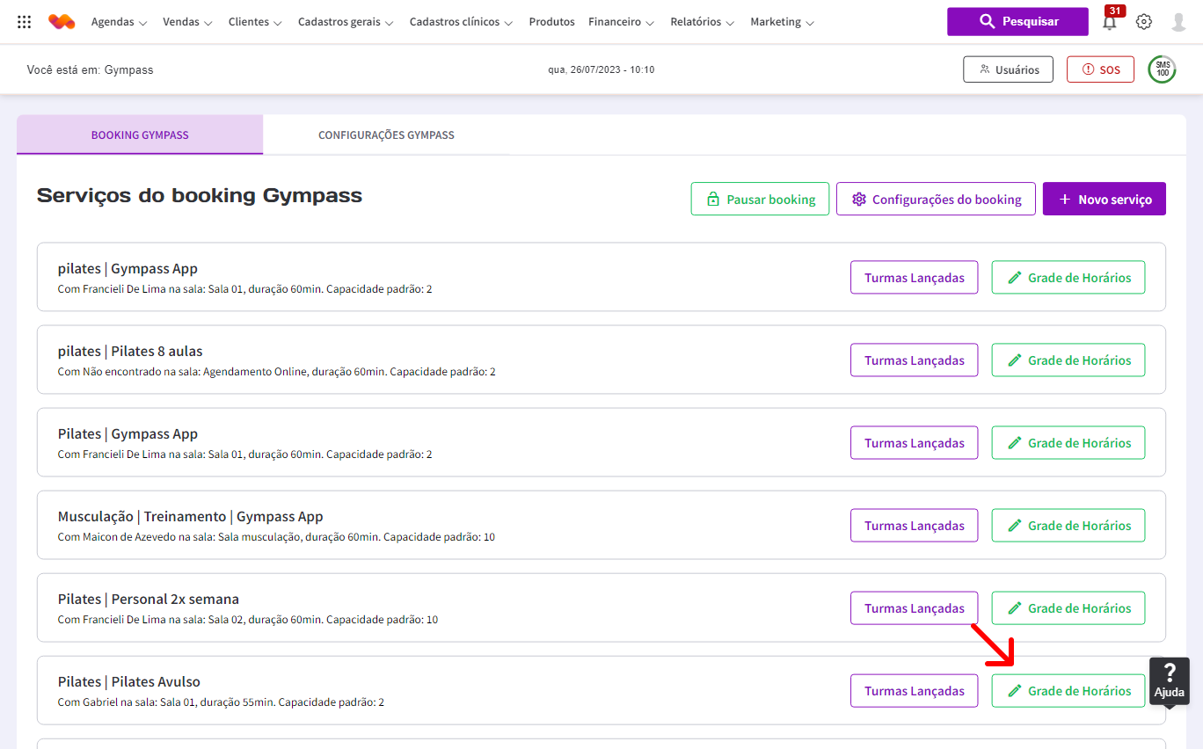Open Turmas Lançadas for pilates Gympass App (lowercase)
This screenshot has width=1203, height=749.
coord(914,277)
